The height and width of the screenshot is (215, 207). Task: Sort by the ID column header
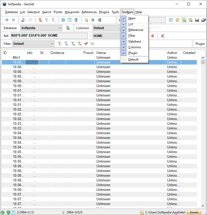[13, 53]
